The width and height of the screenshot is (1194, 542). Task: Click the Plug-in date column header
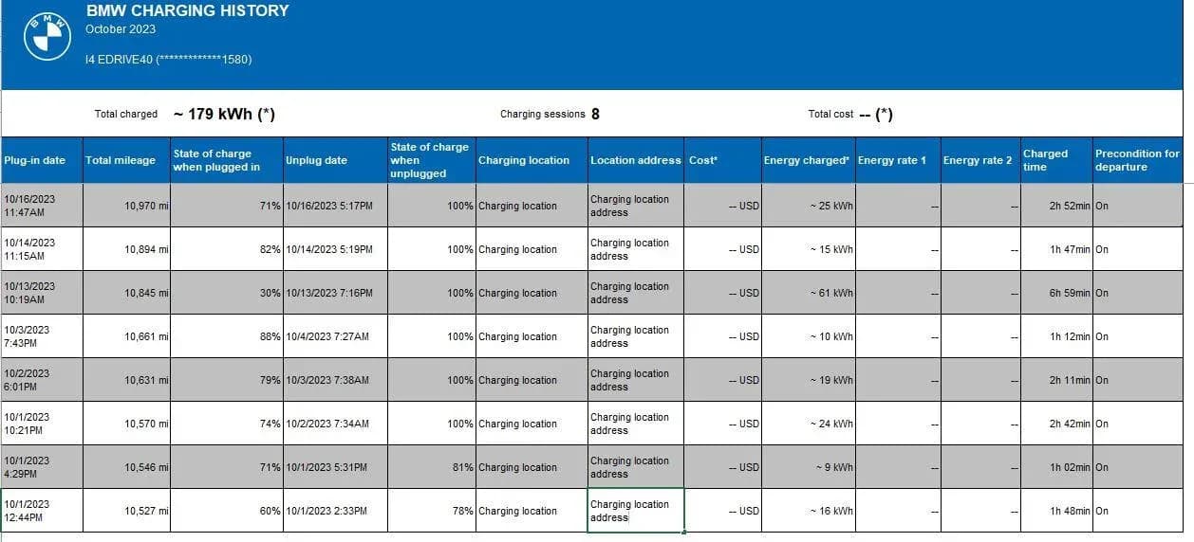point(42,160)
